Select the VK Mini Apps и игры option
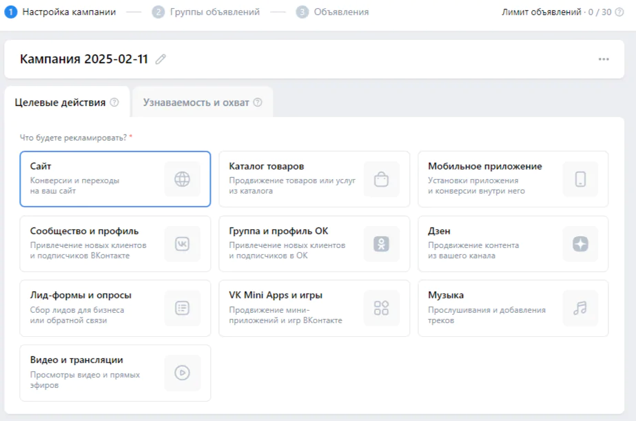Viewport: 636px width, 421px height. [314, 308]
